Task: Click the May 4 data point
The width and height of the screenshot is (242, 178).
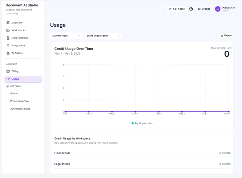Action: [x=135, y=111]
